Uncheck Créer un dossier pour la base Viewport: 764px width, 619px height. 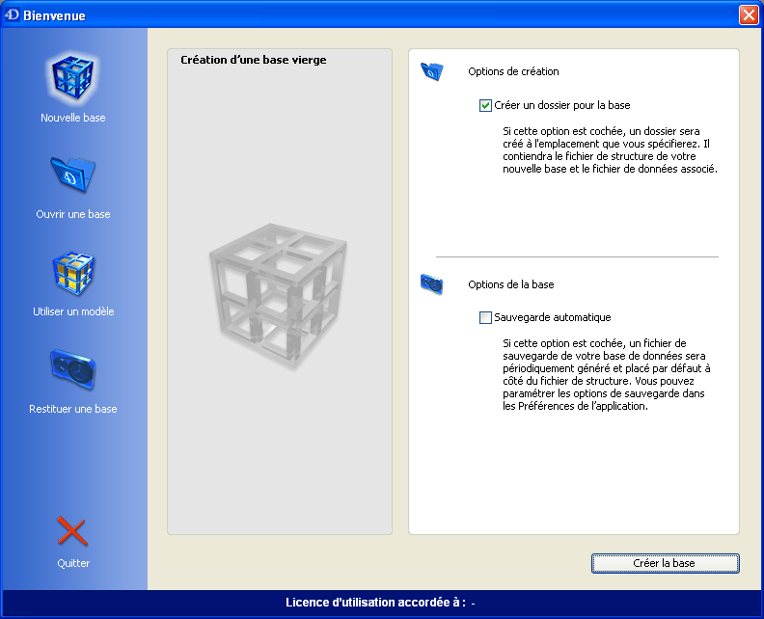click(x=486, y=105)
